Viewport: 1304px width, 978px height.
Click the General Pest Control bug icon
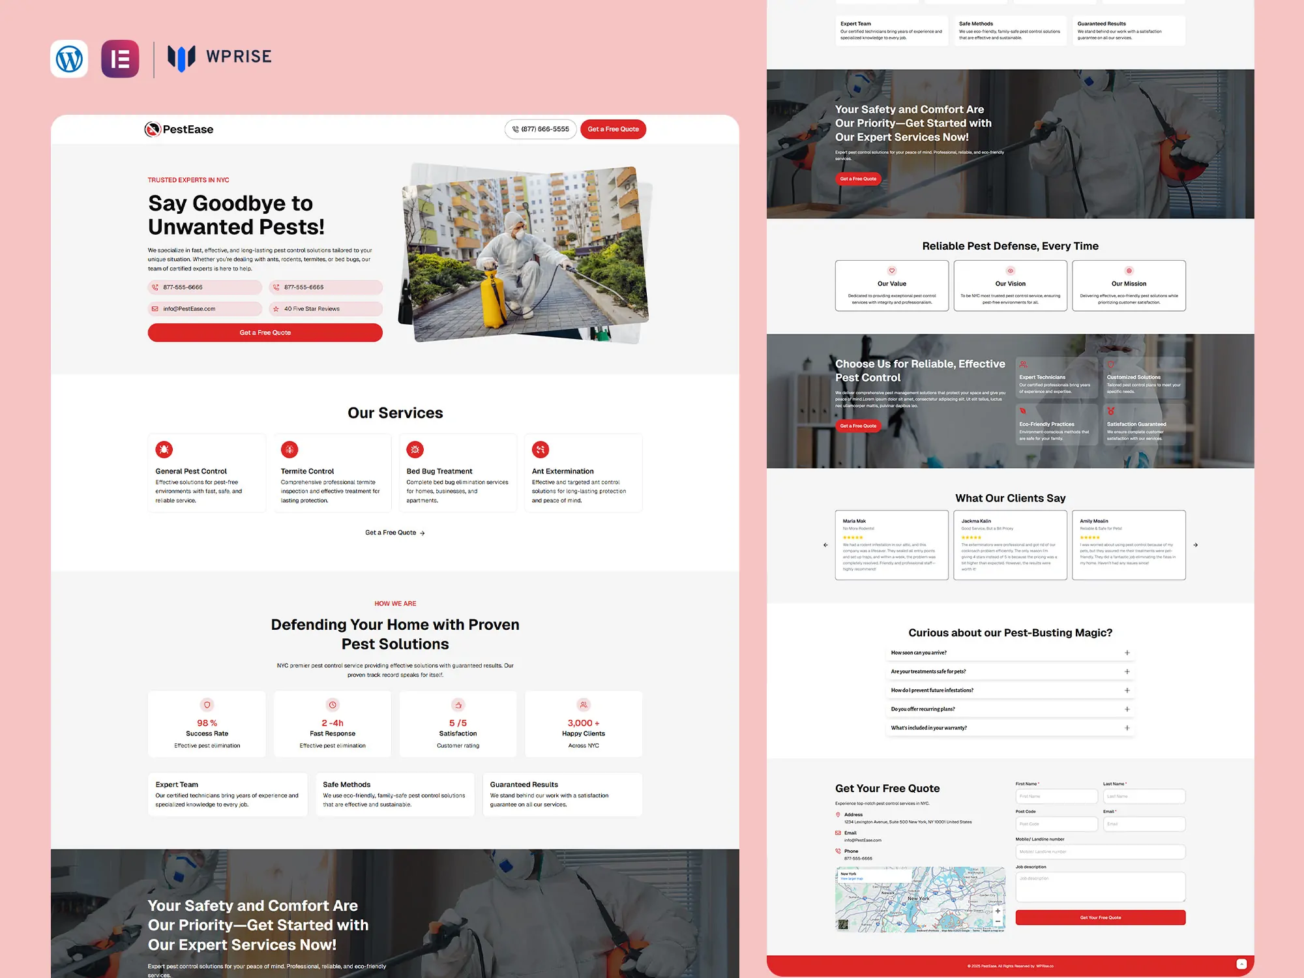point(164,449)
